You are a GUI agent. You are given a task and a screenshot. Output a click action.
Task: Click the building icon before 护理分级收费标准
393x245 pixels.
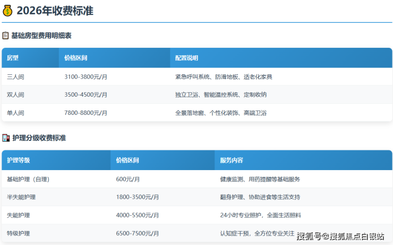[5, 138]
